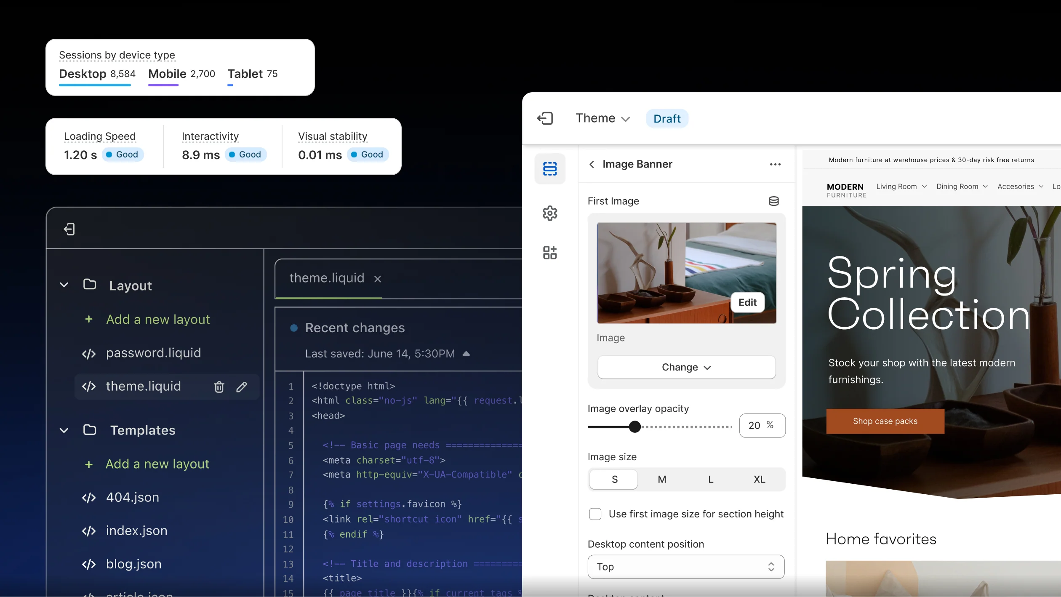Click the dynamic source icon by First Image
Image resolution: width=1061 pixels, height=597 pixels.
point(773,201)
